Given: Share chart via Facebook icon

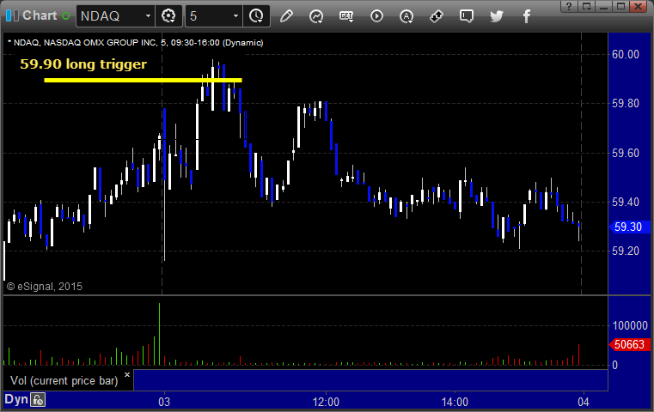Looking at the screenshot, I should (x=526, y=16).
